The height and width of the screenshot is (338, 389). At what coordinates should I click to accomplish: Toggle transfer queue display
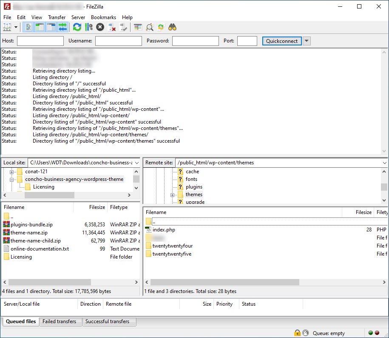[x=62, y=27]
